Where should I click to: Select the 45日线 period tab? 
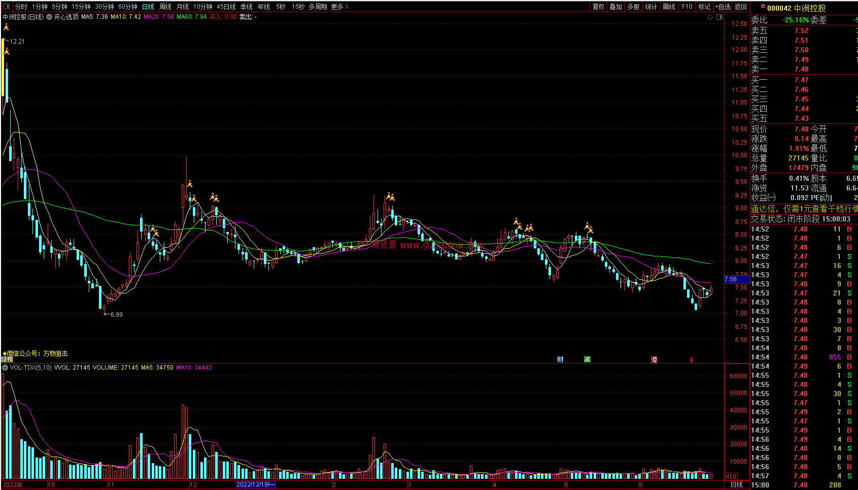(x=226, y=7)
